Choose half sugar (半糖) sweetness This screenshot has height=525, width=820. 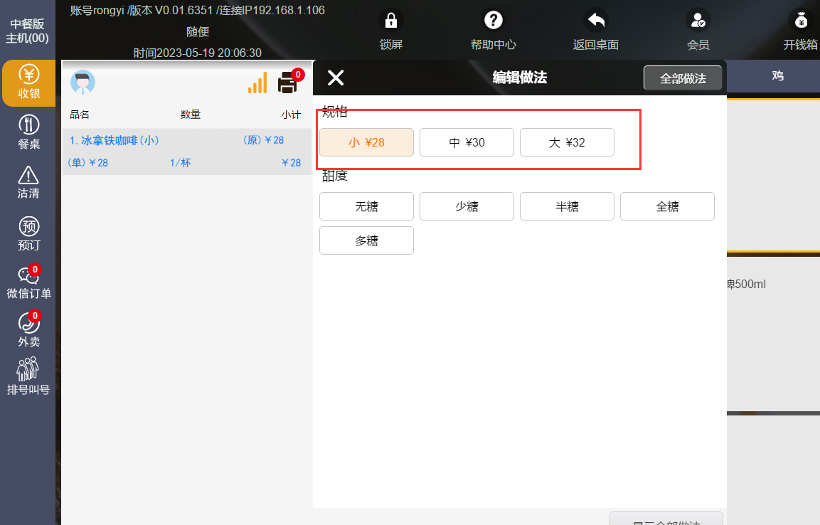[x=567, y=206]
